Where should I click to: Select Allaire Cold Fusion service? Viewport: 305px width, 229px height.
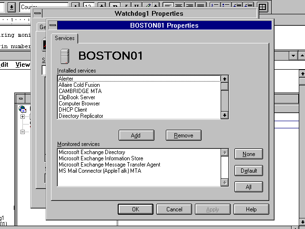pos(139,85)
